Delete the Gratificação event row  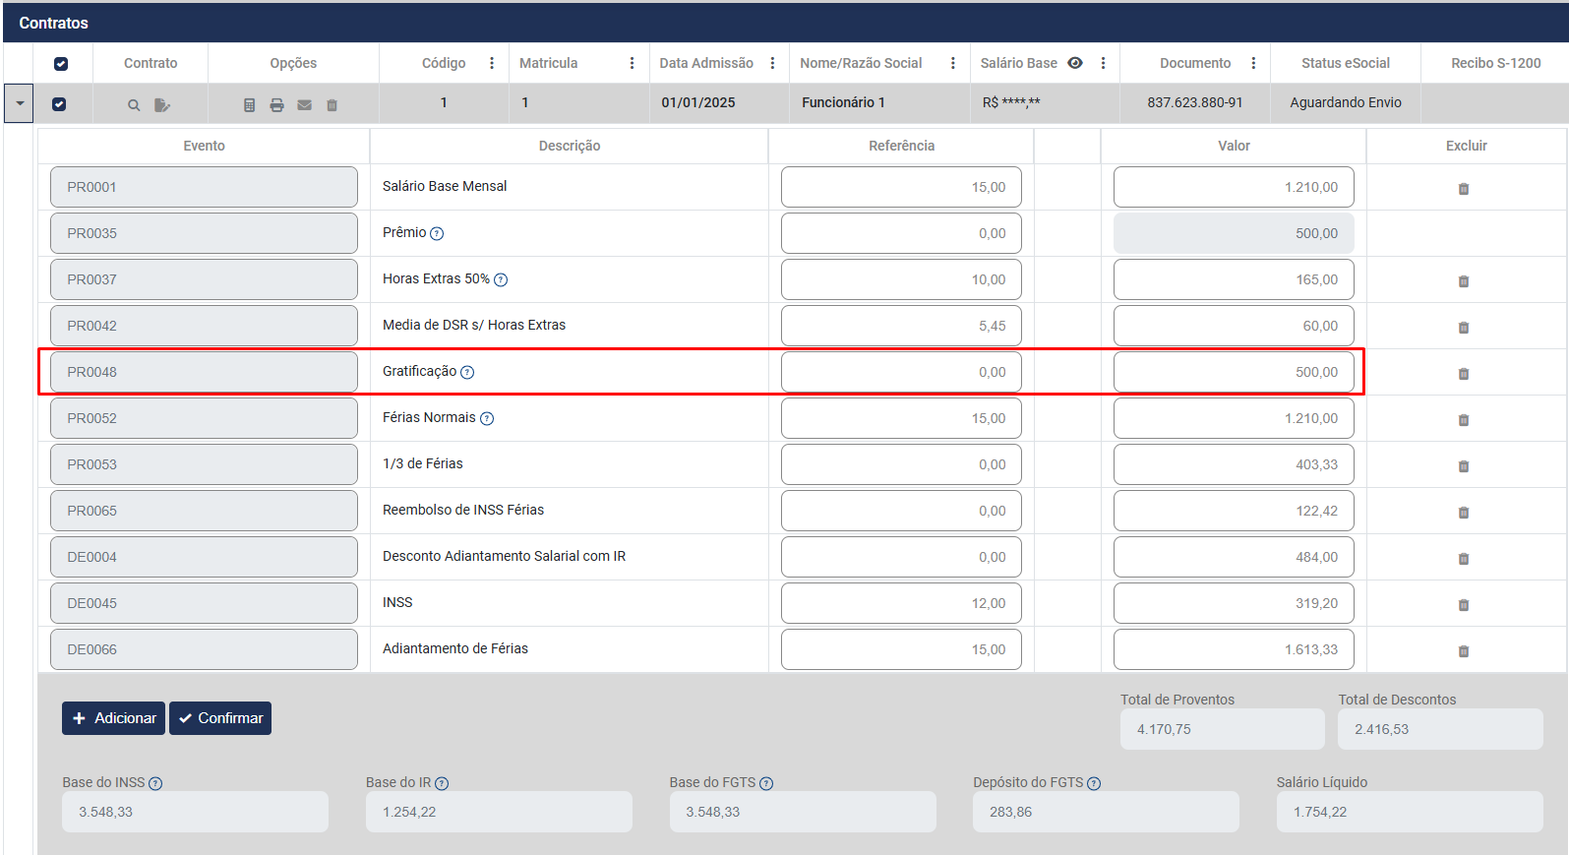click(x=1463, y=374)
